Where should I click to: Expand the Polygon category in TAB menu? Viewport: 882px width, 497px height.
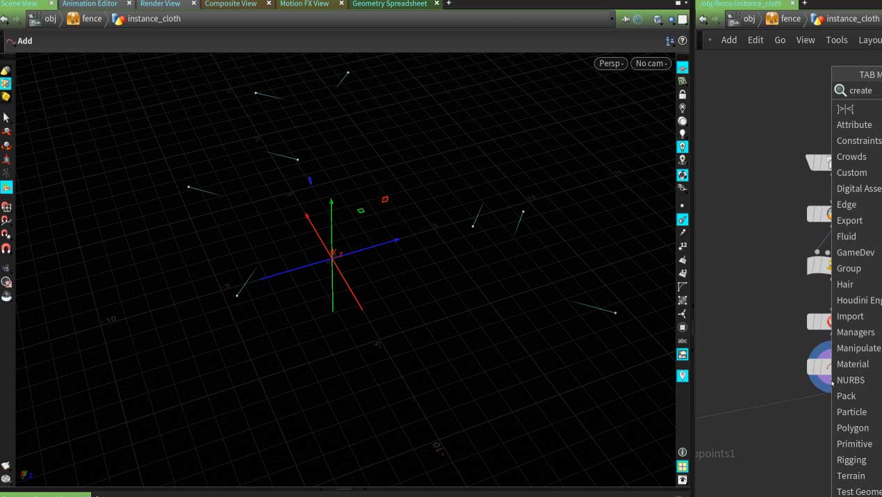click(x=853, y=428)
